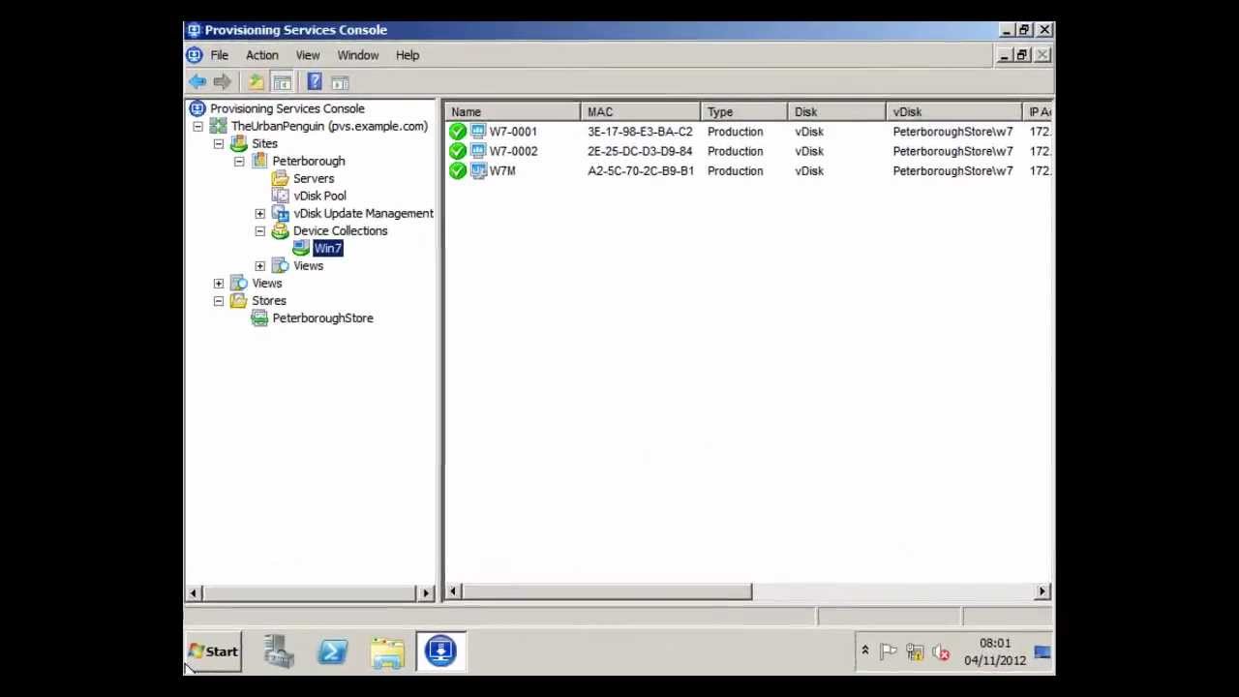Click the network tray icon
Image resolution: width=1239 pixels, height=697 pixels.
915,652
